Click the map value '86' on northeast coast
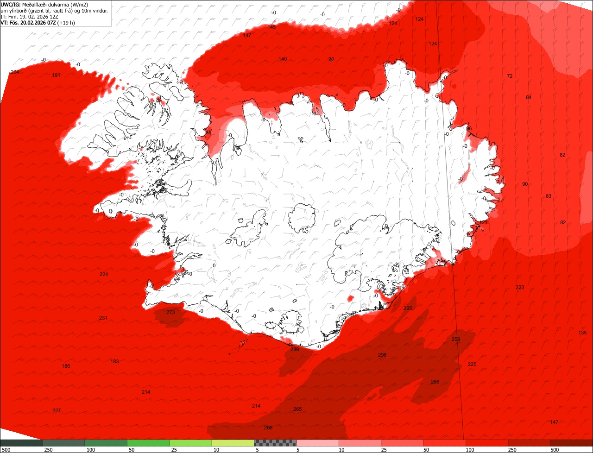Screen dimensions: 593x453 [469, 128]
